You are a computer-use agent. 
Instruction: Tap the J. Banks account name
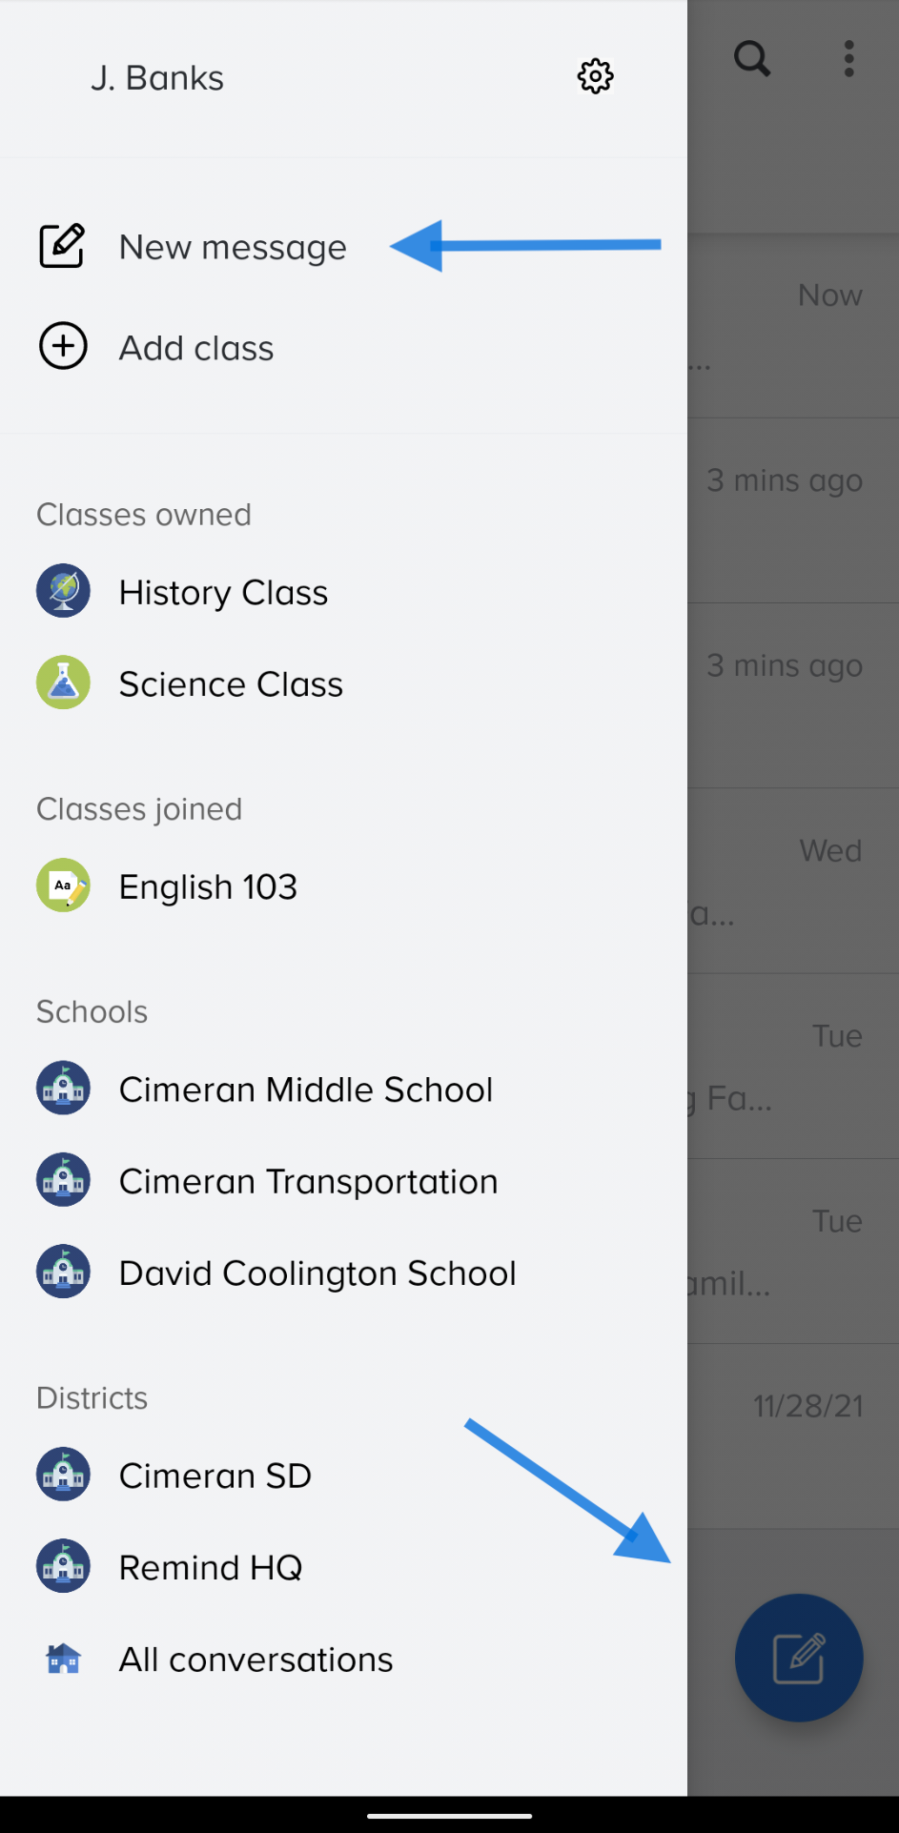[x=157, y=78]
